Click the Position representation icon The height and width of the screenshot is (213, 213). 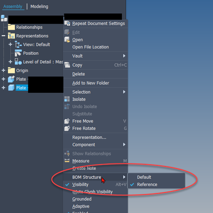pos(18,53)
